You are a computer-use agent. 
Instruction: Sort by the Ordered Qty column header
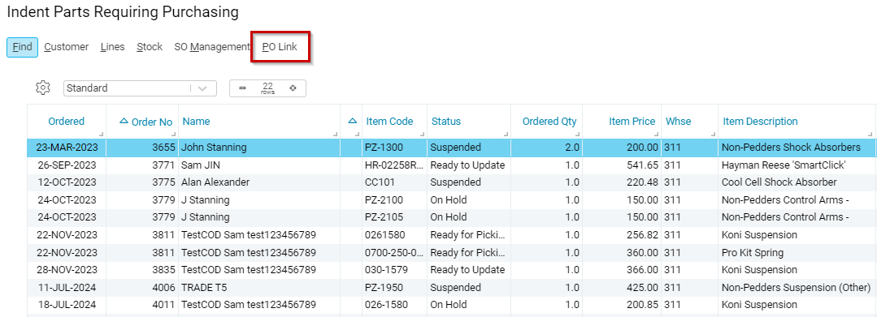click(549, 121)
